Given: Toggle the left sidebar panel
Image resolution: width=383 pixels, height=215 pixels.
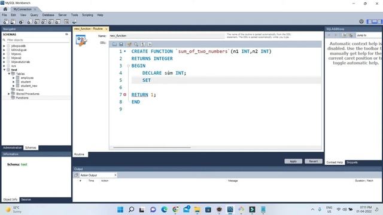Looking at the screenshot, I should 369,21.
